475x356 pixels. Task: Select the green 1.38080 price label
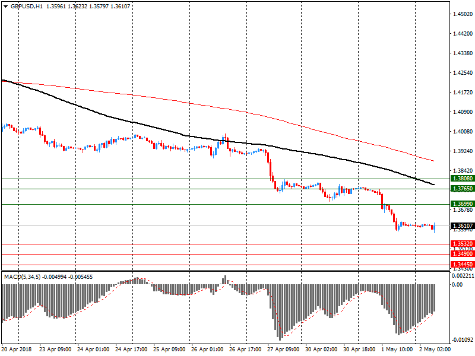pos(462,178)
